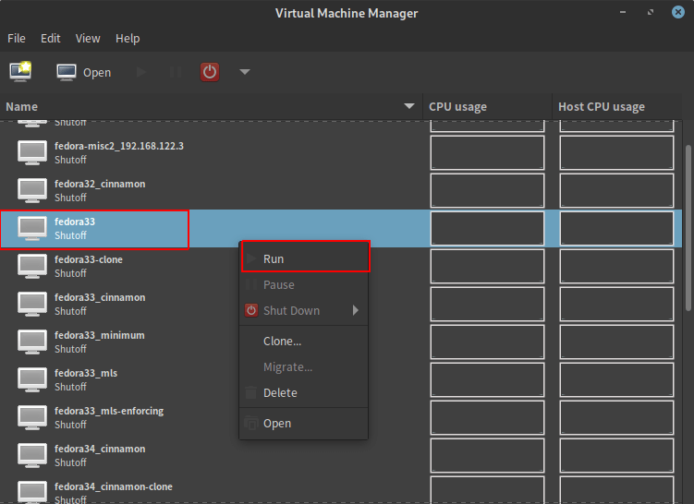The image size is (694, 504).
Task: Click the fedora33_minimum name text
Action: point(100,335)
